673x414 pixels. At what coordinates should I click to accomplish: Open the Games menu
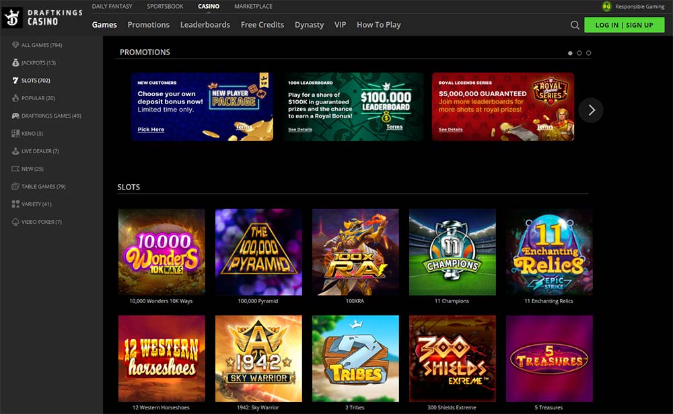[x=104, y=25]
